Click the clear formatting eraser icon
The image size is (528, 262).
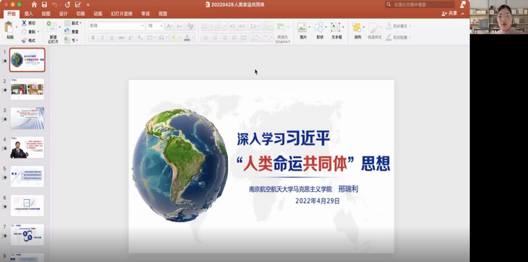190,26
